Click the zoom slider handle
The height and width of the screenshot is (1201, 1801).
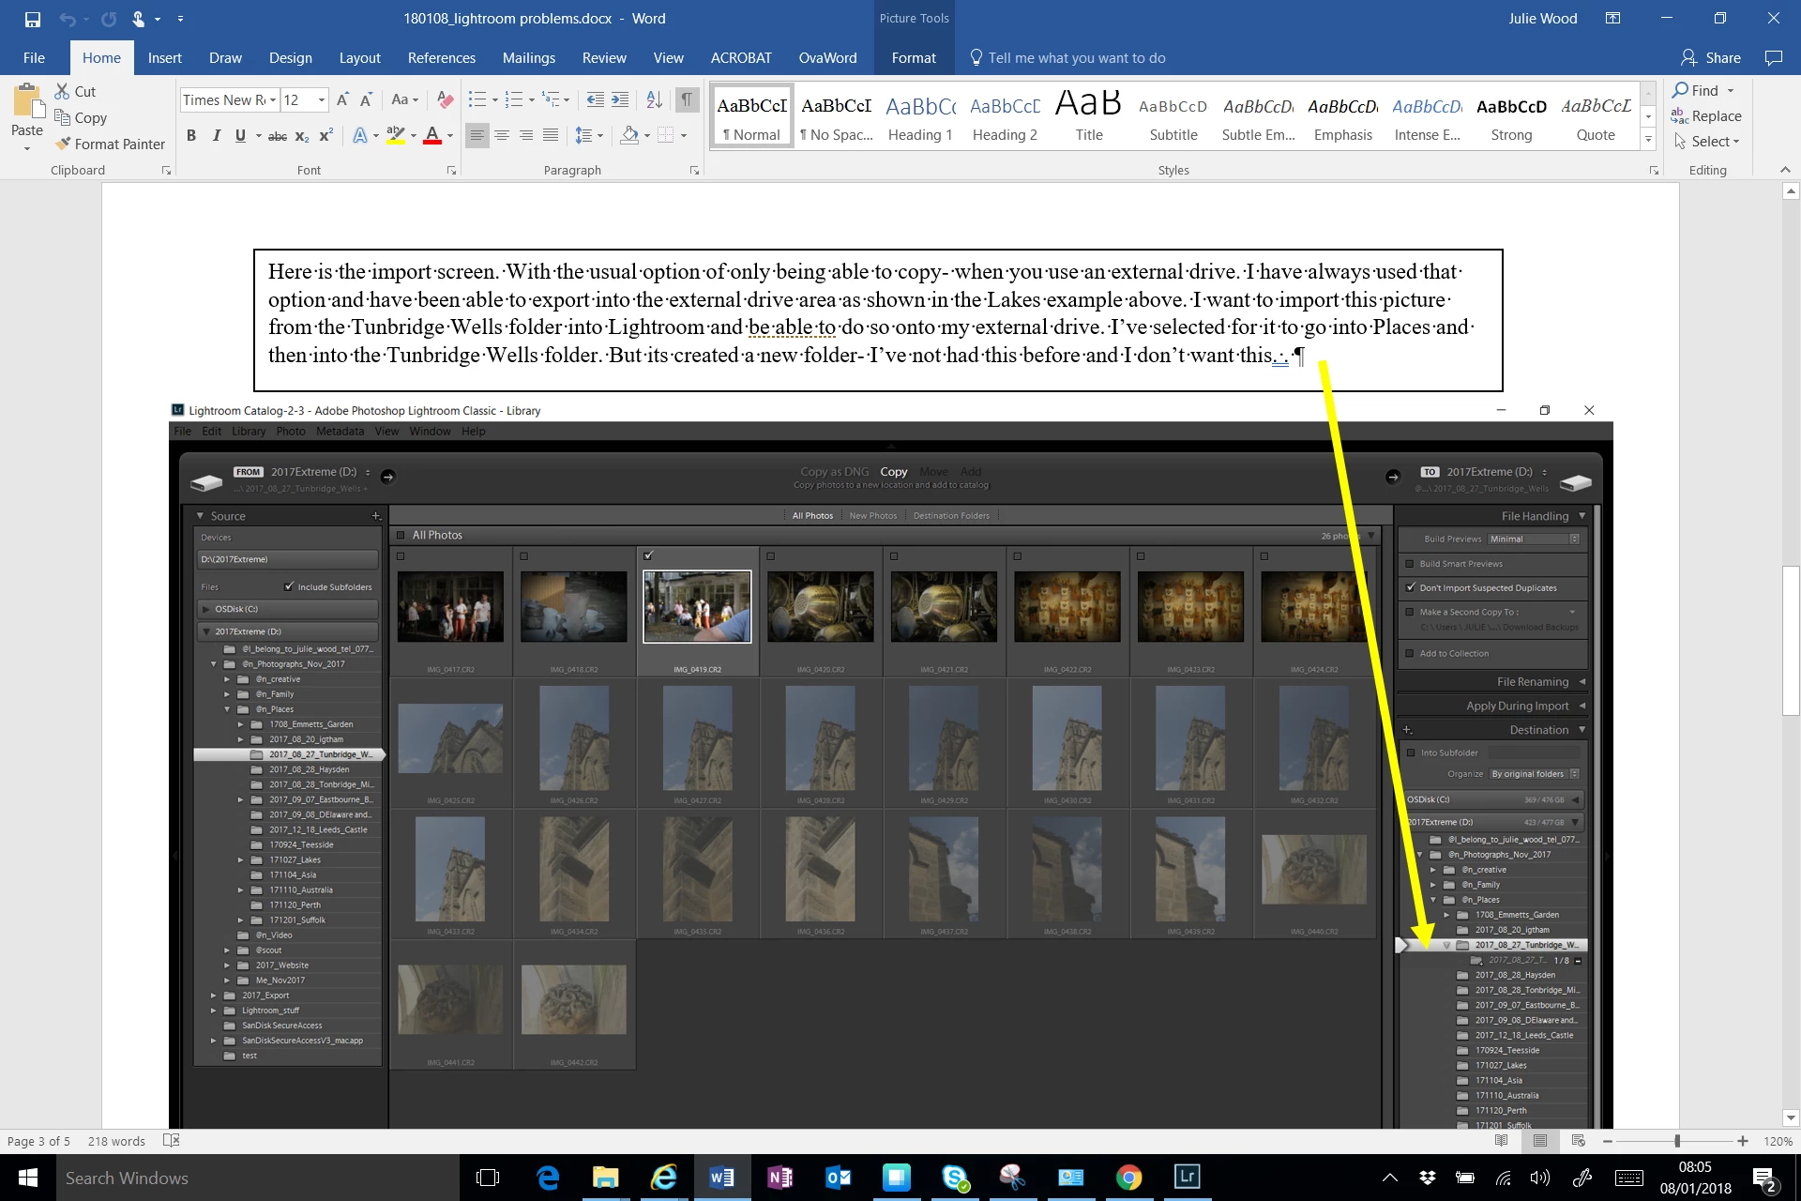point(1677,1141)
